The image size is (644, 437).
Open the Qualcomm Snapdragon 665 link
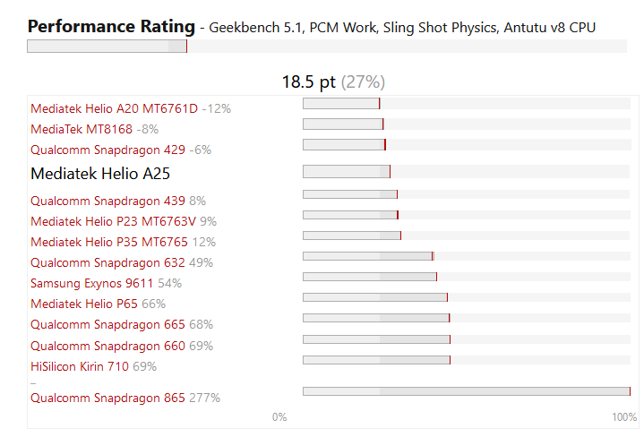pyautogui.click(x=108, y=324)
